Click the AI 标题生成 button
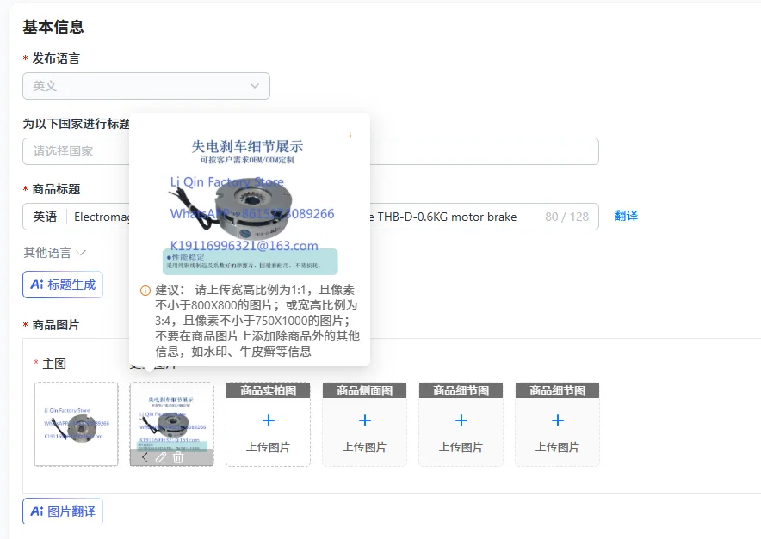Screen dimensions: 761x539 63,285
